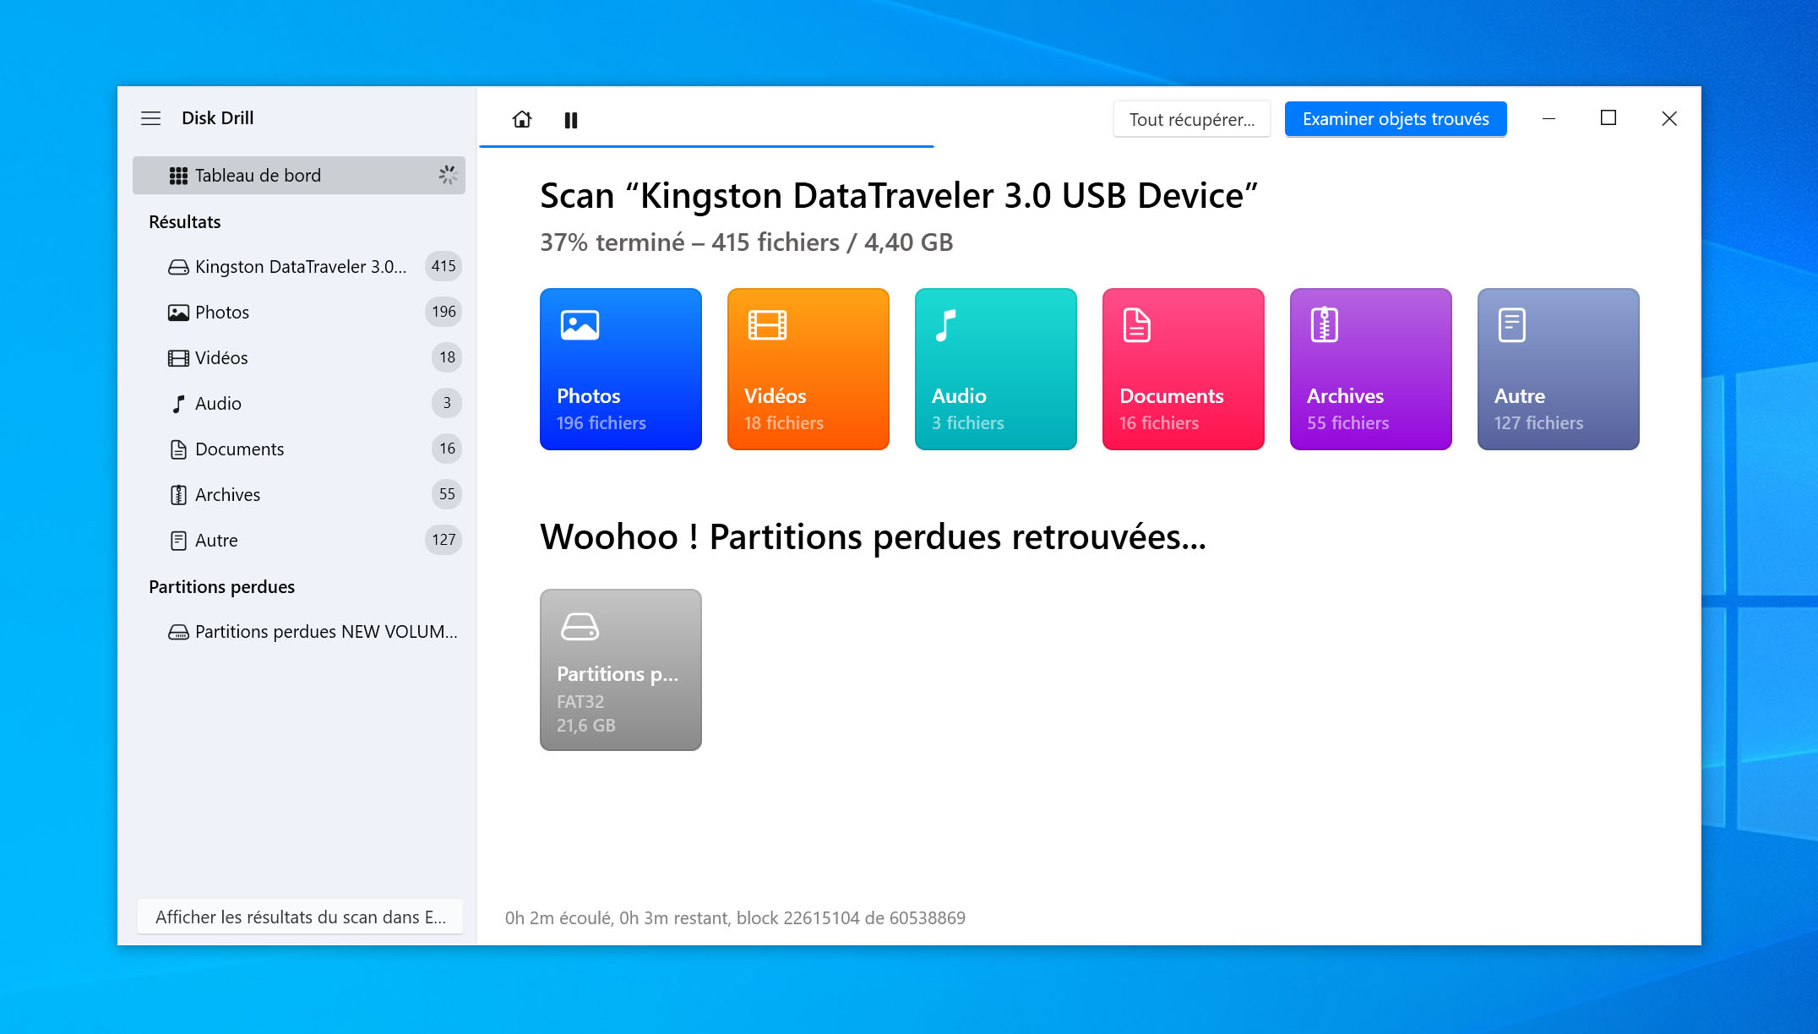
Task: Click Afficher les résultats du scan button
Action: point(300,917)
